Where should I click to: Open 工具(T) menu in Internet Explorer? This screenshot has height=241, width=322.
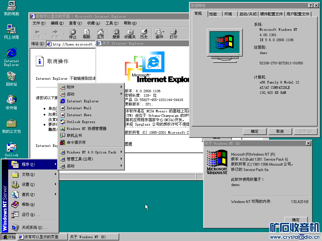click(x=112, y=23)
